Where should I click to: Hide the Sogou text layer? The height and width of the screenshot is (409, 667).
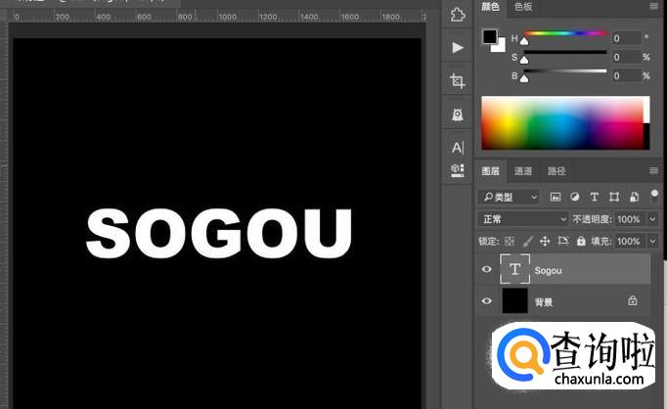(x=487, y=269)
